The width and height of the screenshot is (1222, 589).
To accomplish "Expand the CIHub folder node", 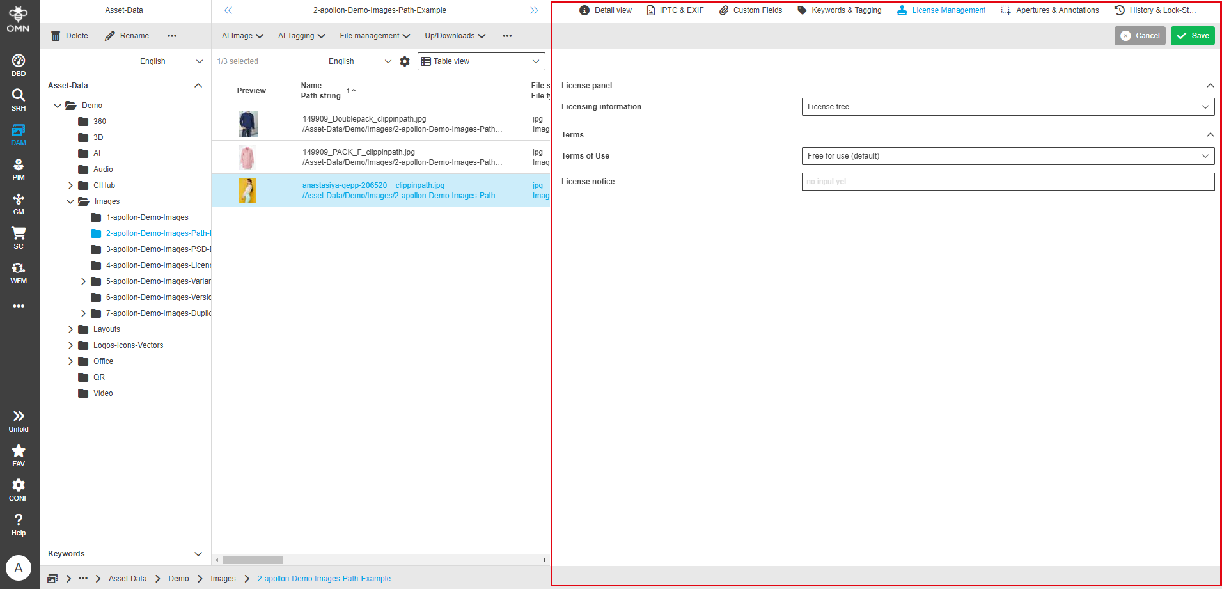I will tap(70, 185).
